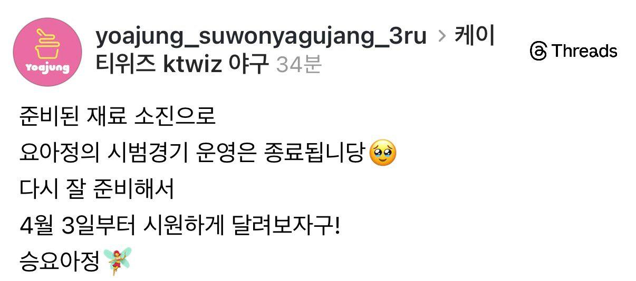This screenshot has height=281, width=636.
Task: Click the date text 4월 3일부터
Action: pos(78,226)
